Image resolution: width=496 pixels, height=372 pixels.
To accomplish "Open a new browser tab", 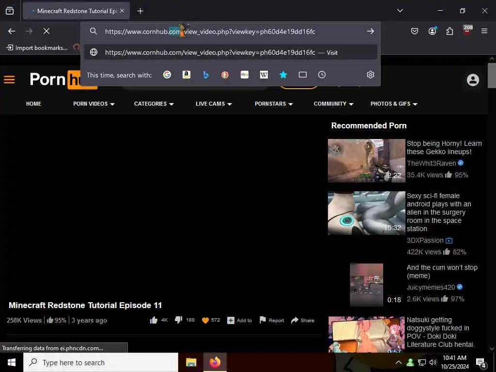I will tap(140, 11).
